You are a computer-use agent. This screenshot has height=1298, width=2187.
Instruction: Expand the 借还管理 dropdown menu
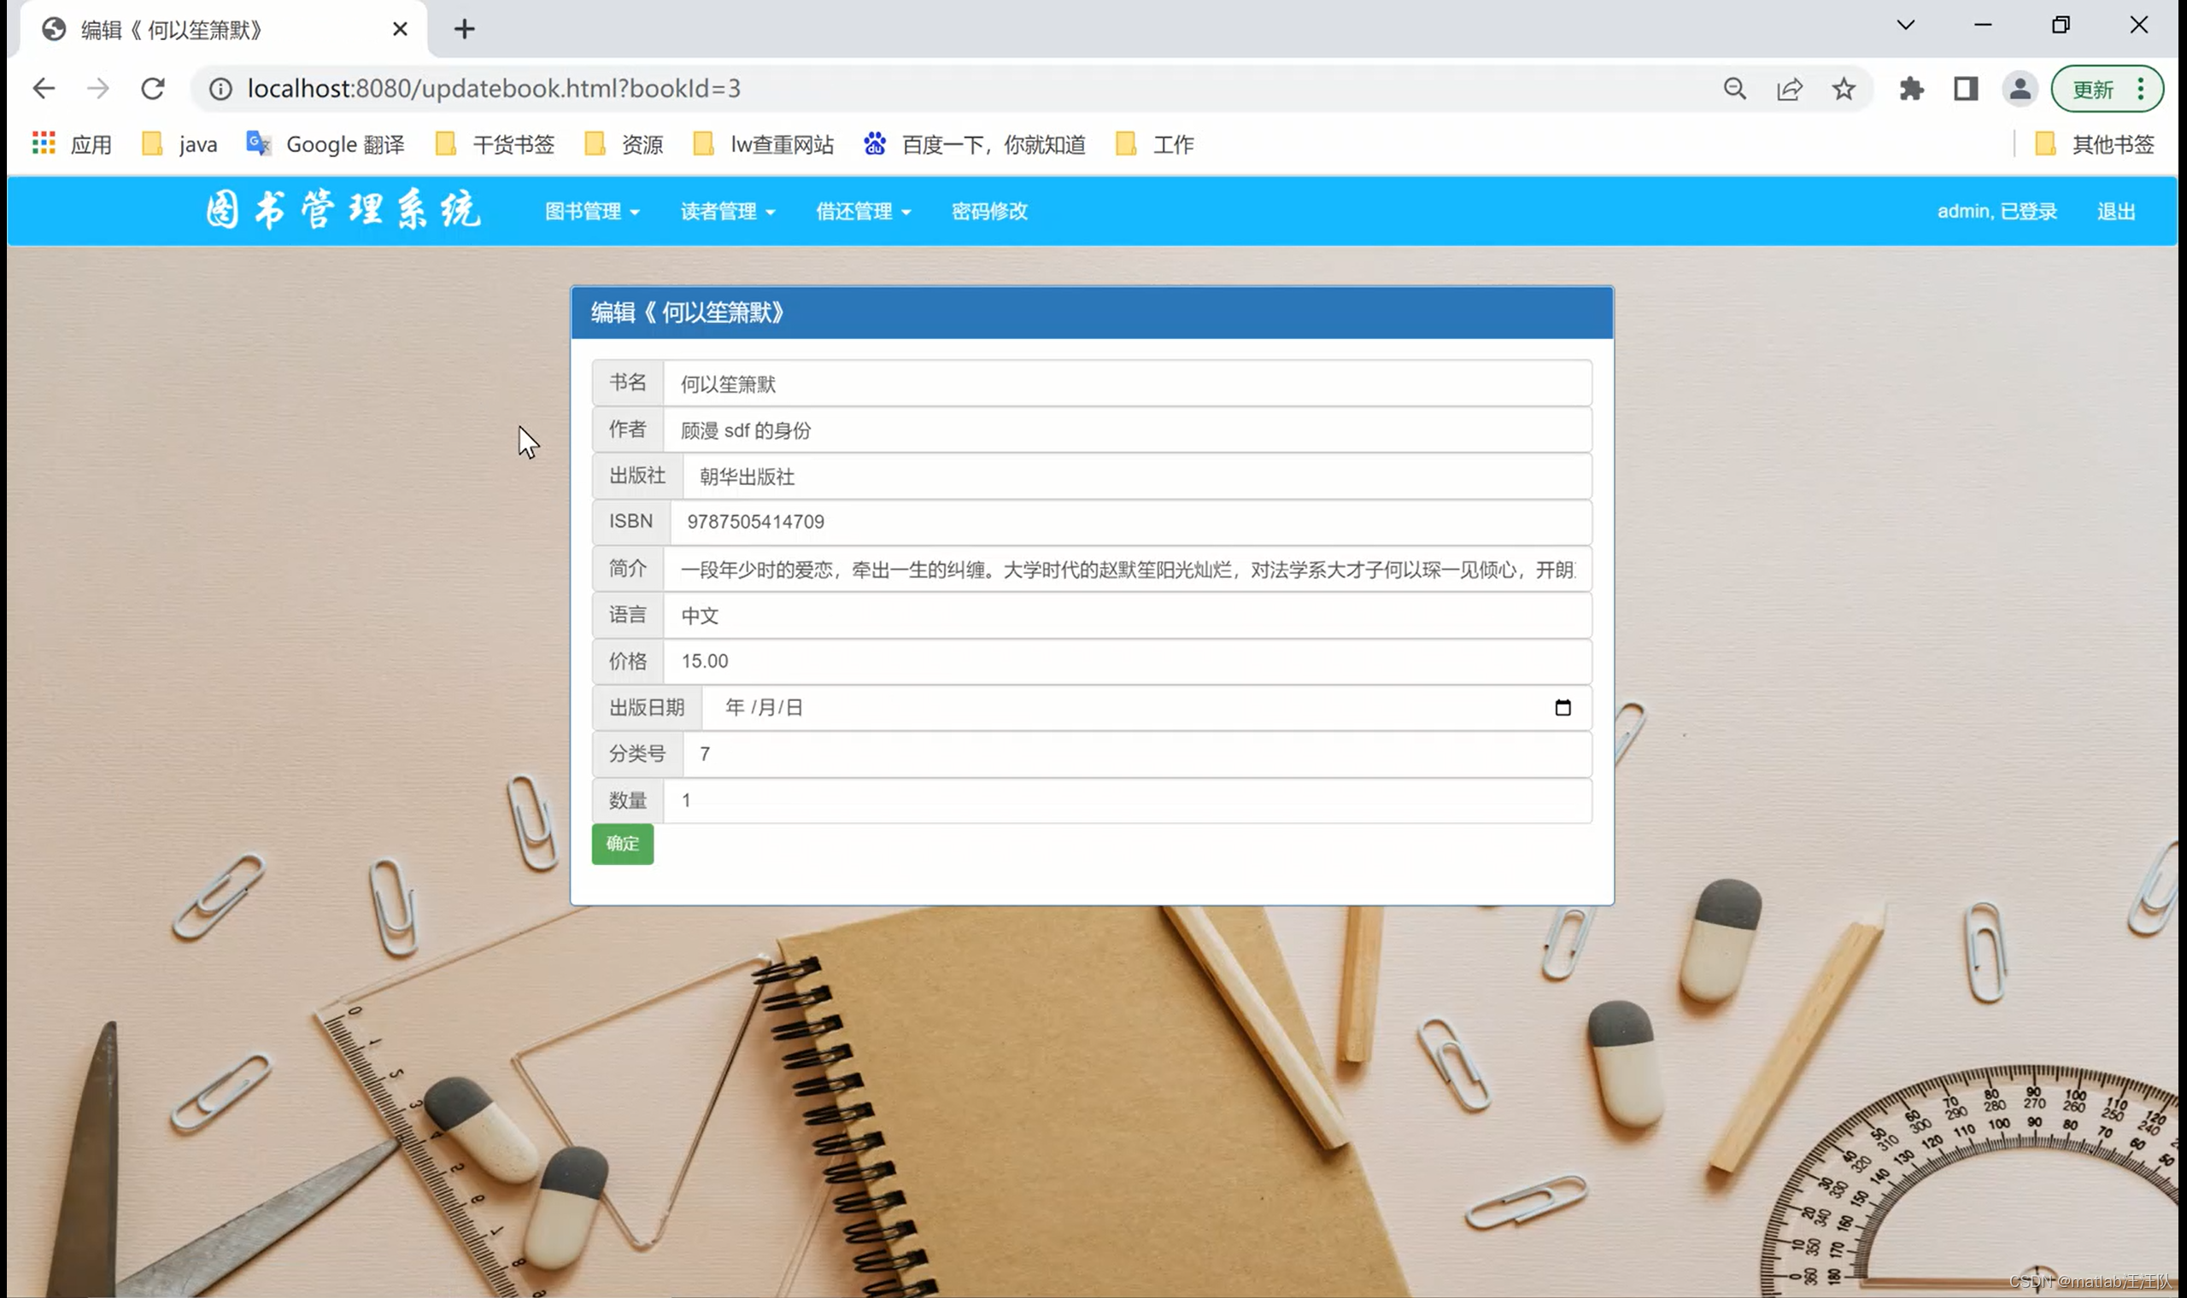(x=863, y=212)
